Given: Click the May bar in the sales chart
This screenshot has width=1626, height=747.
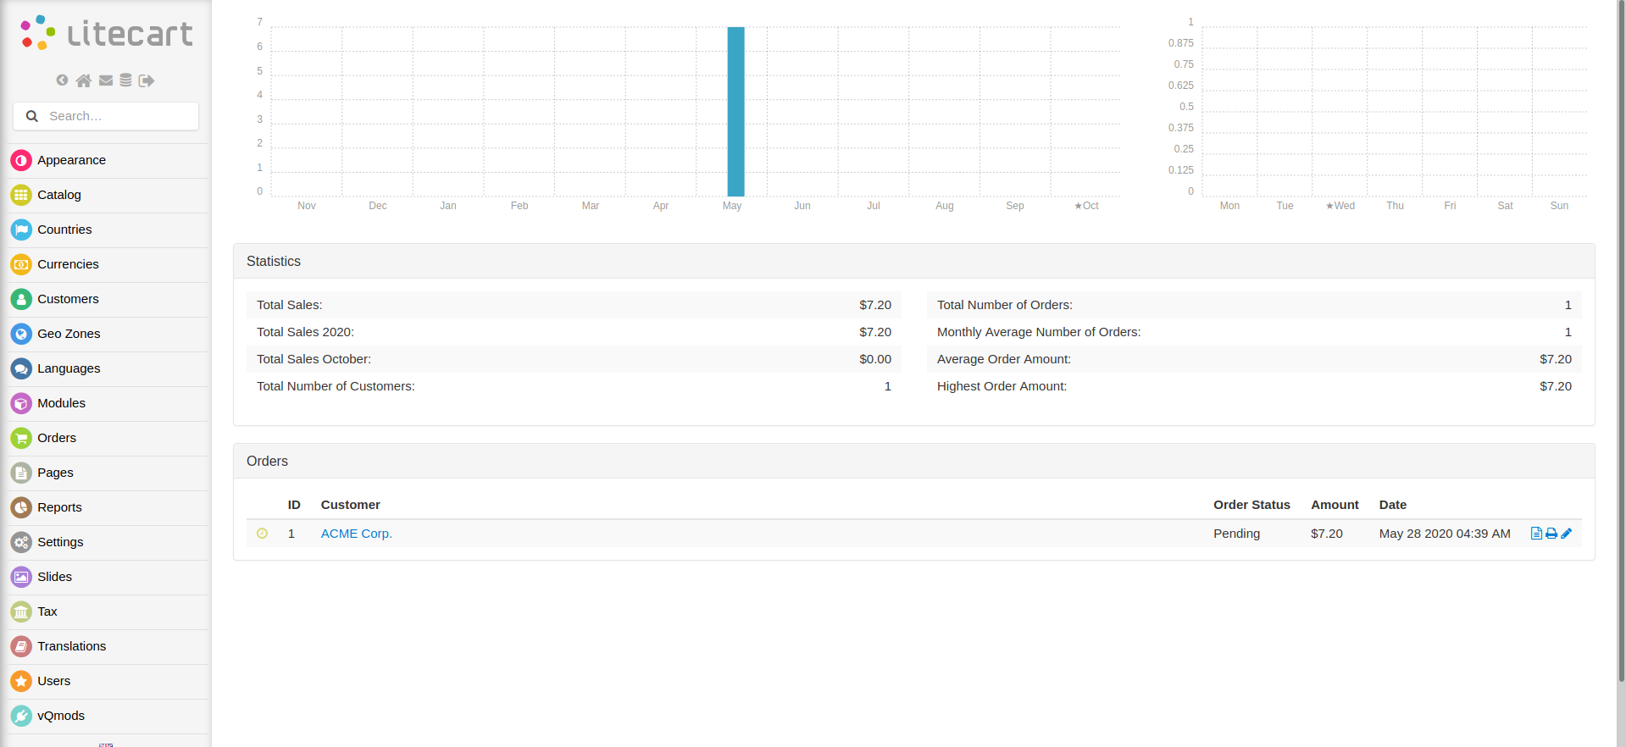Looking at the screenshot, I should tap(735, 110).
